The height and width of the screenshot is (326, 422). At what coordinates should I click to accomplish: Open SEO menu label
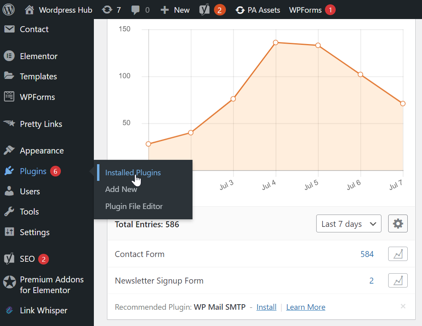pyautogui.click(x=27, y=259)
